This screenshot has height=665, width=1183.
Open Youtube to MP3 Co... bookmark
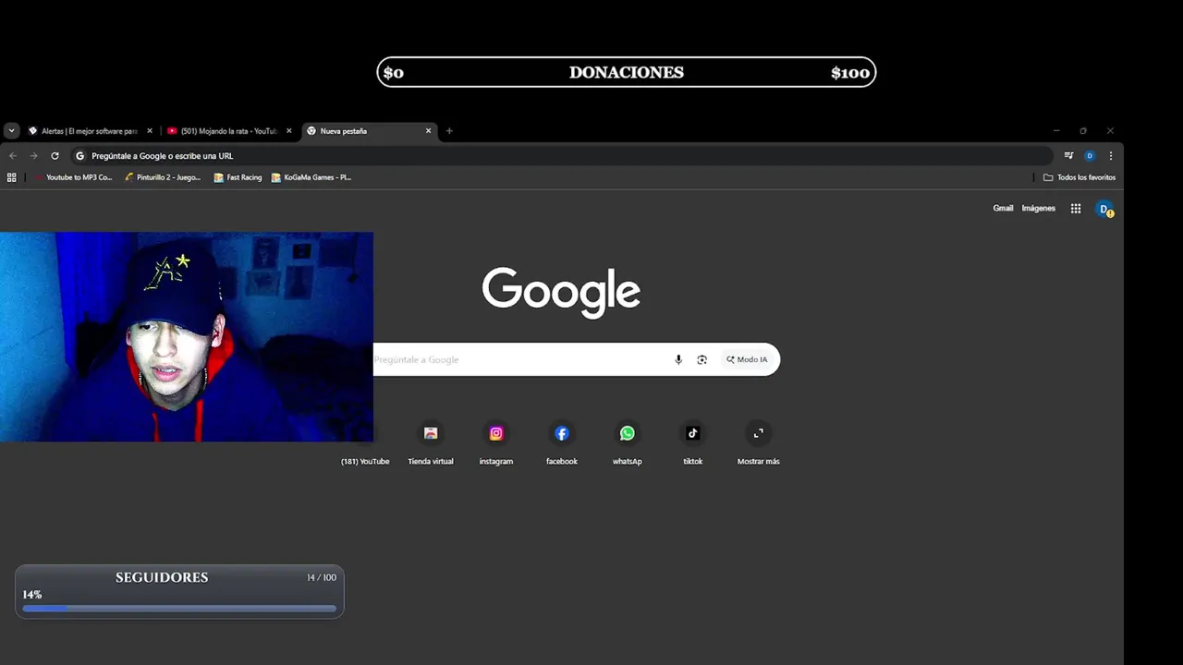tap(73, 177)
